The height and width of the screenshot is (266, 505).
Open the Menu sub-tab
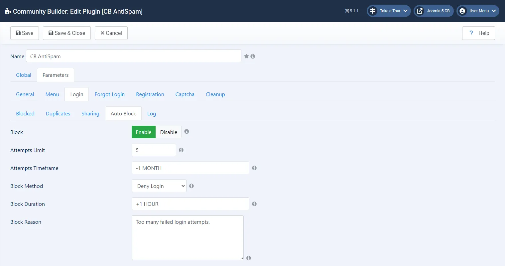coord(52,94)
